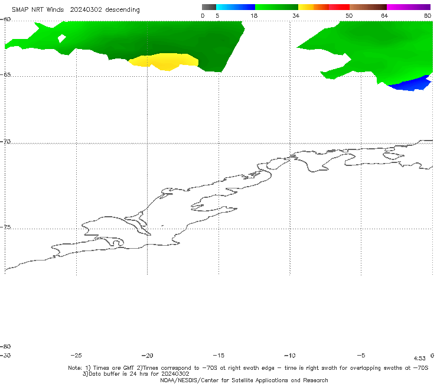437x384 pixels.
Task: Click the longitude label '-15'
Action: click(218, 355)
